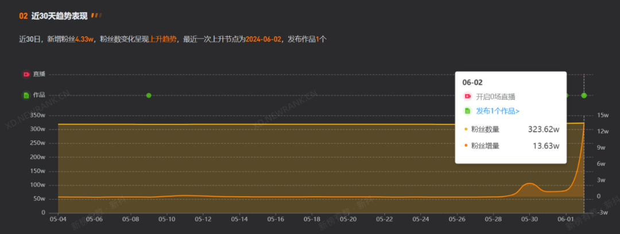Screen dimensions: 620x234
Task: Click the 200w left axis label
Action: tap(38, 157)
